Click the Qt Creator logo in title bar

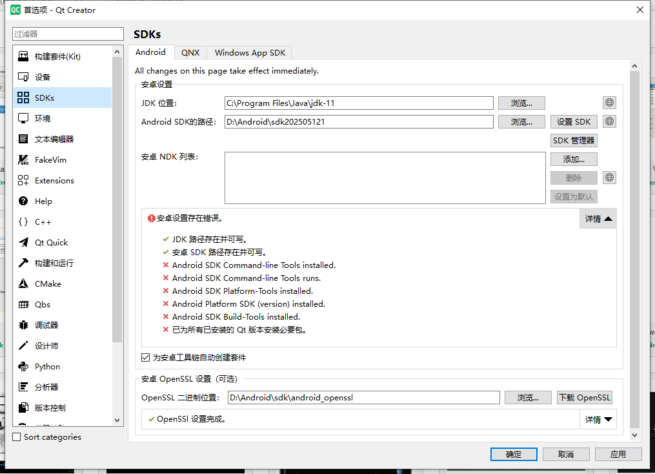coord(15,10)
